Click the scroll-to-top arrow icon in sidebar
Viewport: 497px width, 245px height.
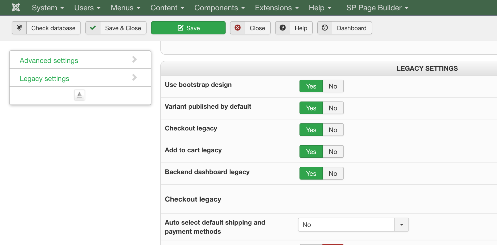pyautogui.click(x=79, y=95)
